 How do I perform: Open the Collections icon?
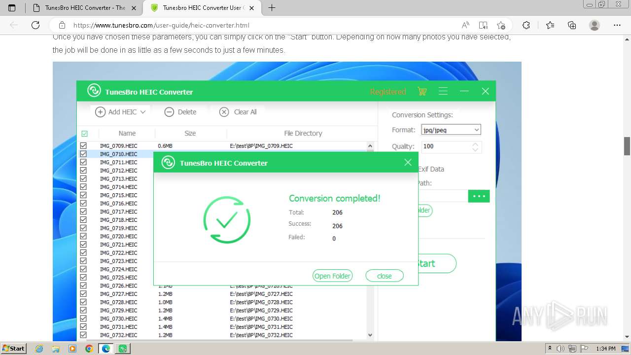pos(572,25)
